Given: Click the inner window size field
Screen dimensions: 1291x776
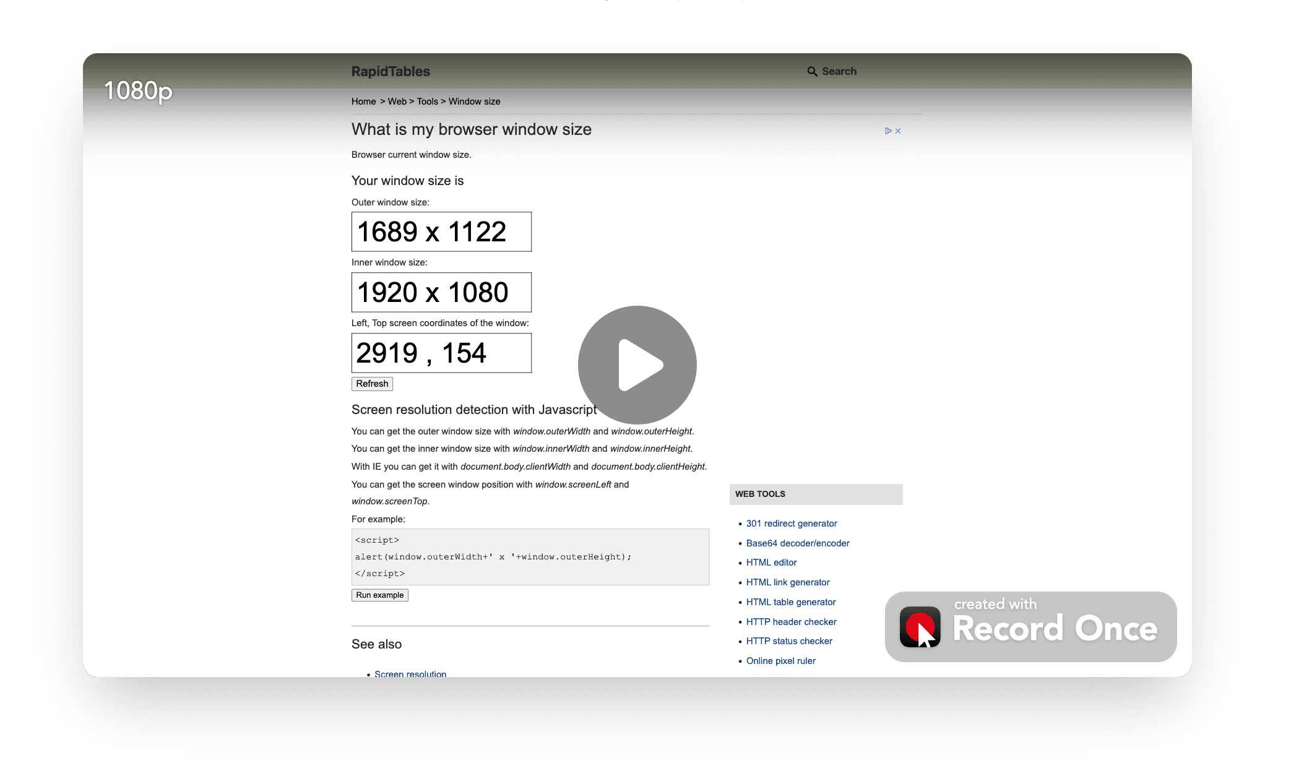Looking at the screenshot, I should click(x=441, y=293).
